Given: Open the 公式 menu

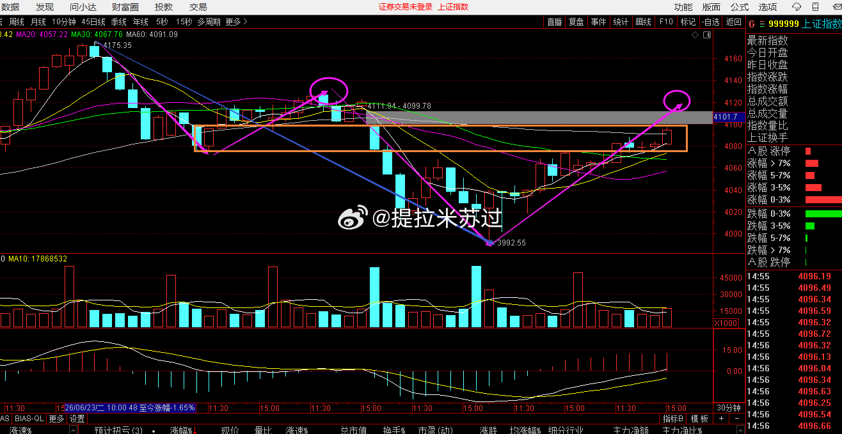Looking at the screenshot, I should (x=740, y=7).
